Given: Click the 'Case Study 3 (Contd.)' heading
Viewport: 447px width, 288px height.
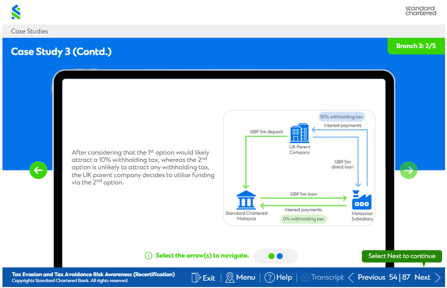Looking at the screenshot, I should 61,52.
